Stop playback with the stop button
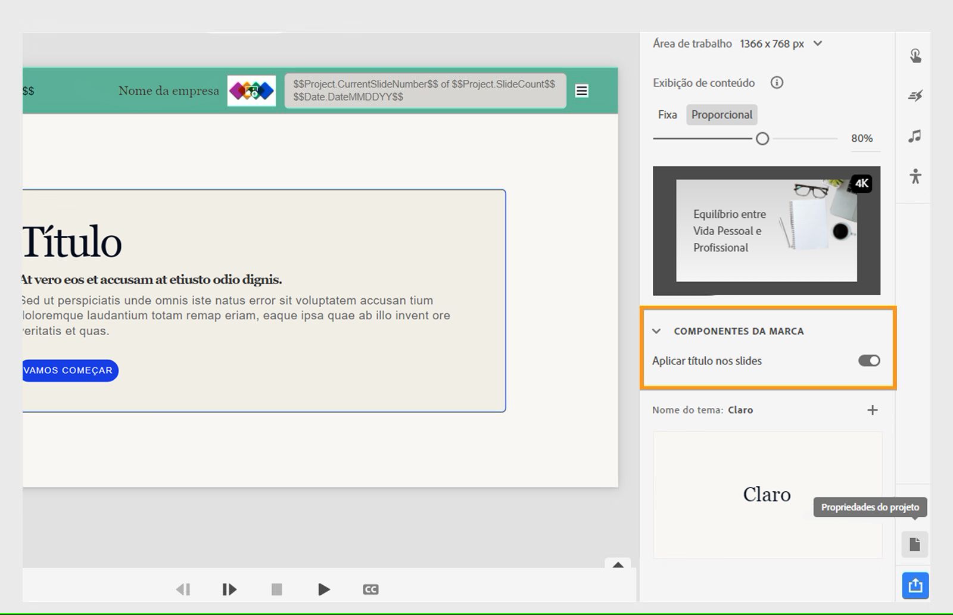Screen dimensions: 953x615 point(276,589)
